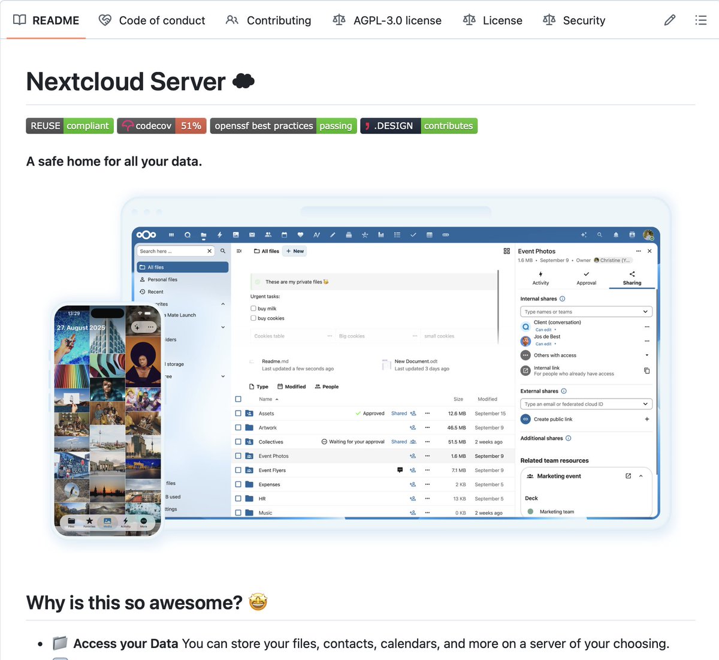Click the Contacts people icon in Nextcloud header
This screenshot has width=719, height=660.
pyautogui.click(x=268, y=235)
